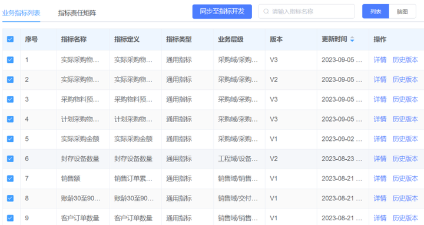Viewport: 424px width, 225px height.
Task: View 历史版本 for 销售额 row
Action: click(x=405, y=179)
